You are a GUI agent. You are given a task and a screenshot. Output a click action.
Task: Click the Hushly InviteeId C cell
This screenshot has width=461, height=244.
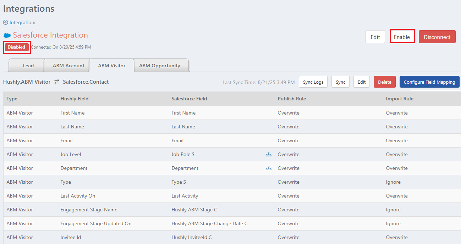(192, 237)
